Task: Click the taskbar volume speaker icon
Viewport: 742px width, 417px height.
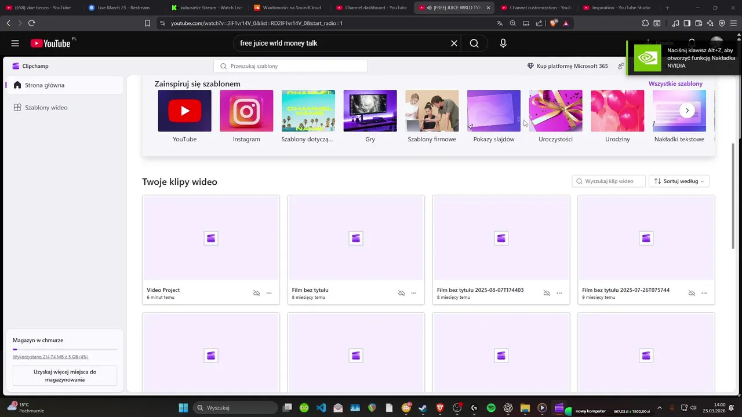Action: coord(694,408)
